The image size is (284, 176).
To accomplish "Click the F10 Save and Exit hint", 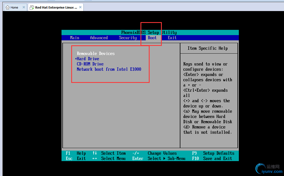I will tap(212, 159).
